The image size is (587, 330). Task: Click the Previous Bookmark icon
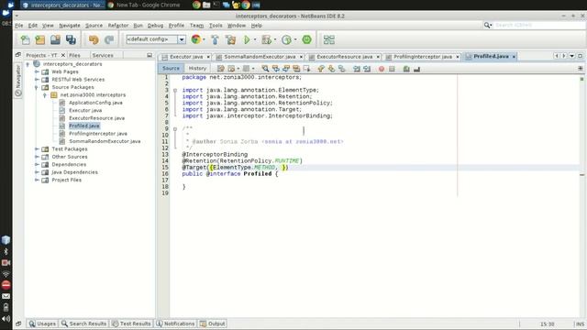click(321, 69)
